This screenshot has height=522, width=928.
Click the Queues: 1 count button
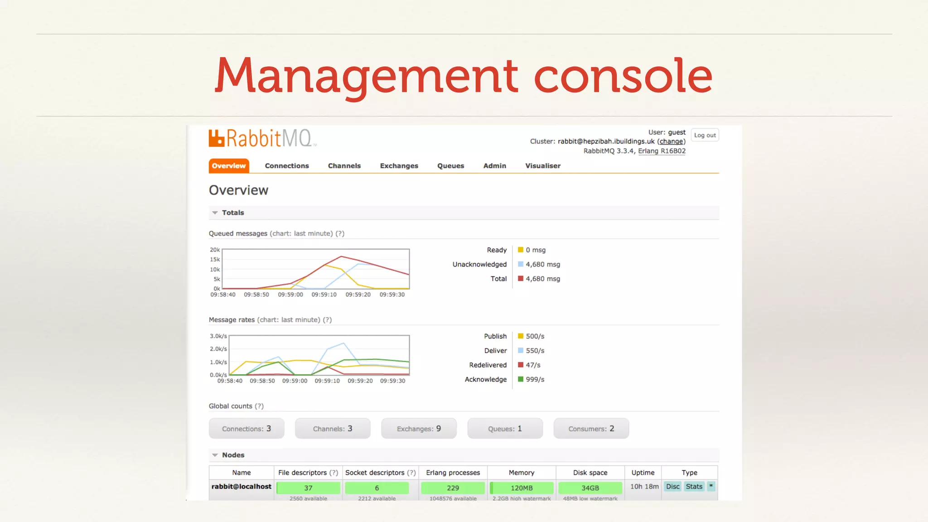pyautogui.click(x=505, y=429)
